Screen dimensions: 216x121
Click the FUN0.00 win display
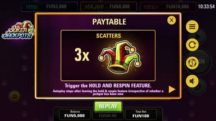click(108, 116)
